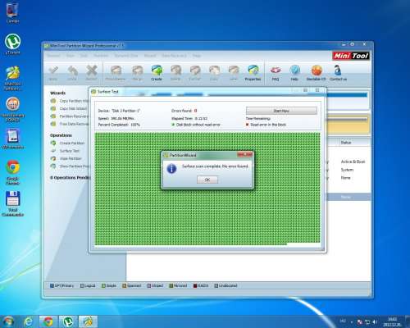This screenshot has width=410, height=328.
Task: Click the Copy partition toolbar icon
Action: [x=214, y=72]
